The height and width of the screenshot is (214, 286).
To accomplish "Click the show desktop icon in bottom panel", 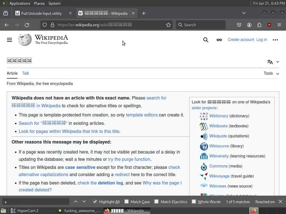I will point(3,211).
